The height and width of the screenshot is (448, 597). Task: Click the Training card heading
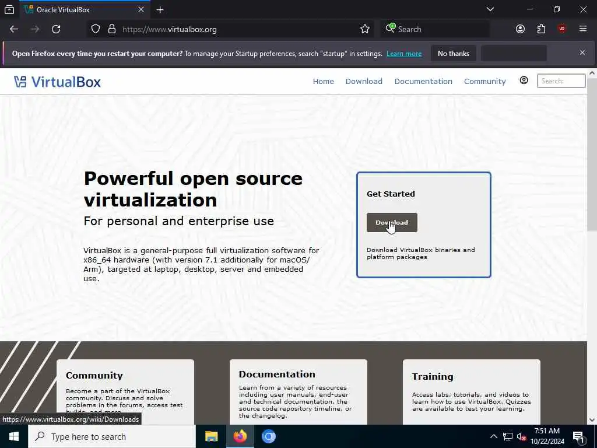point(433,376)
